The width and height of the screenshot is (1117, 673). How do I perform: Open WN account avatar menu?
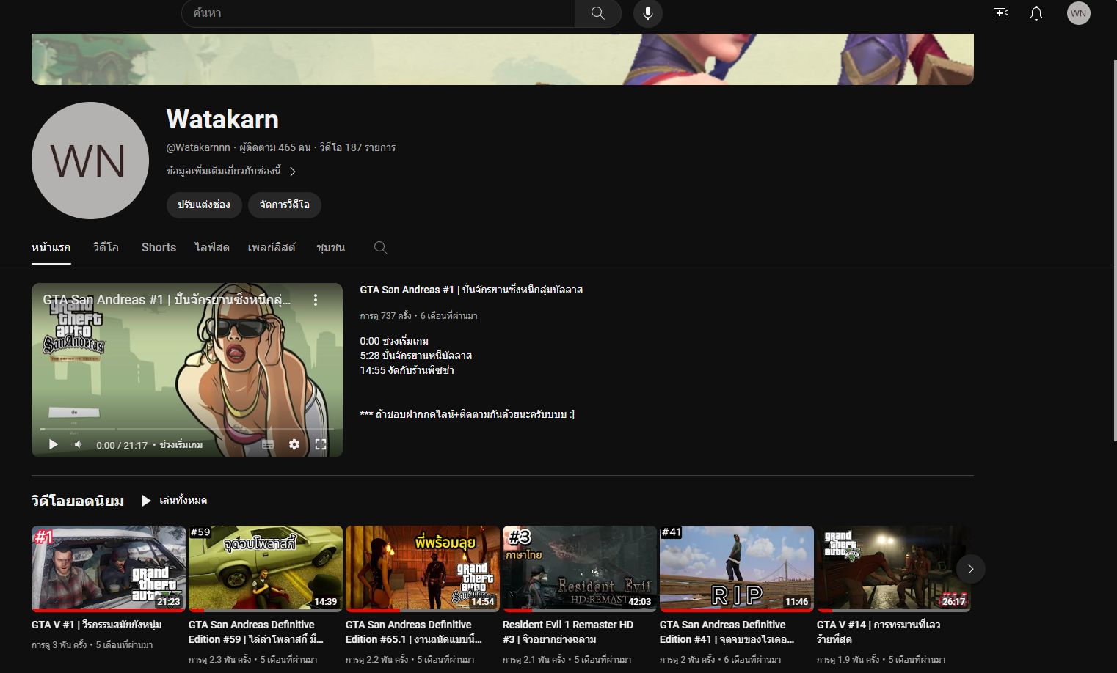tap(1077, 13)
